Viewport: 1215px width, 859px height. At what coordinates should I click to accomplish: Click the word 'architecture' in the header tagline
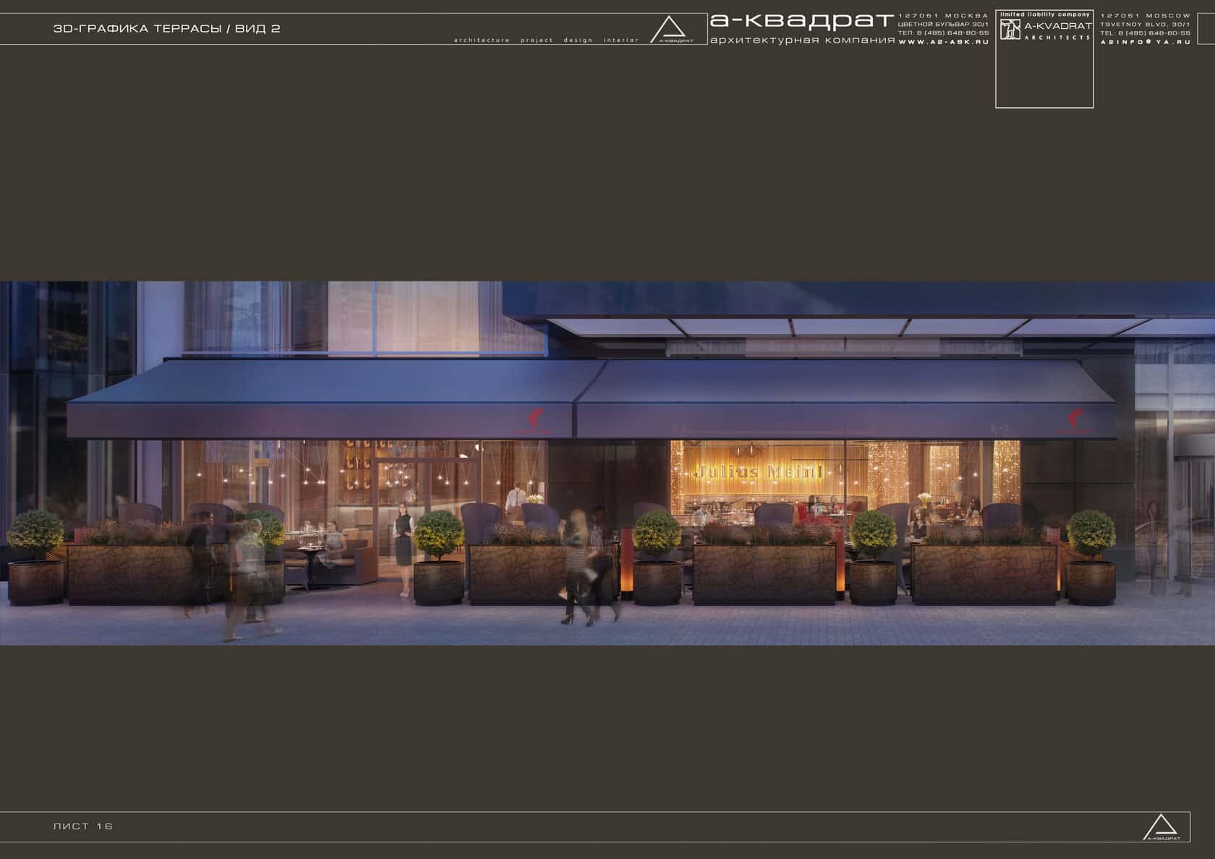pos(482,40)
